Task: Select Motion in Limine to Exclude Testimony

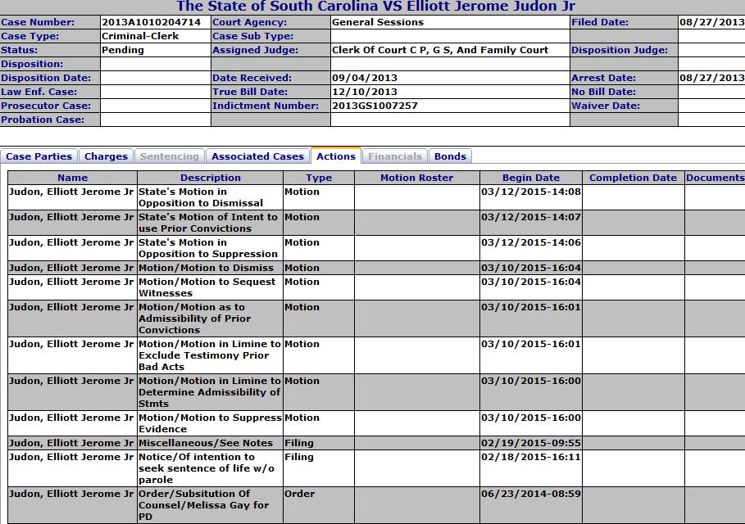Action: tap(210, 355)
